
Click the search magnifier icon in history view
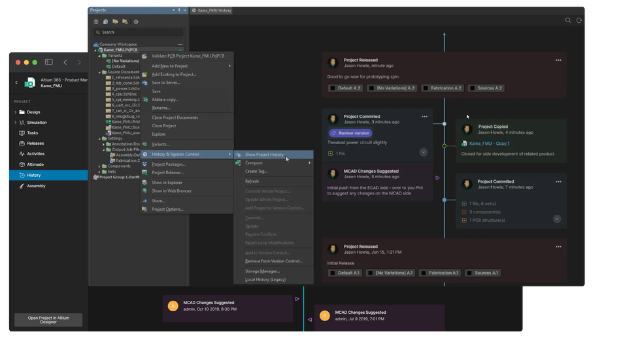pyautogui.click(x=568, y=20)
